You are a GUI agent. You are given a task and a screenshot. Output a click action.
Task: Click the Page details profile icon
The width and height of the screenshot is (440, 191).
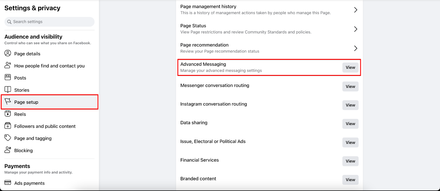pyautogui.click(x=8, y=53)
